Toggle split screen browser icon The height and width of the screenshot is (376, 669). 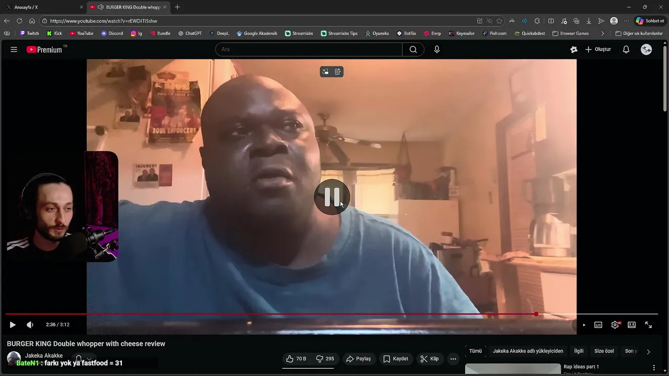(551, 21)
